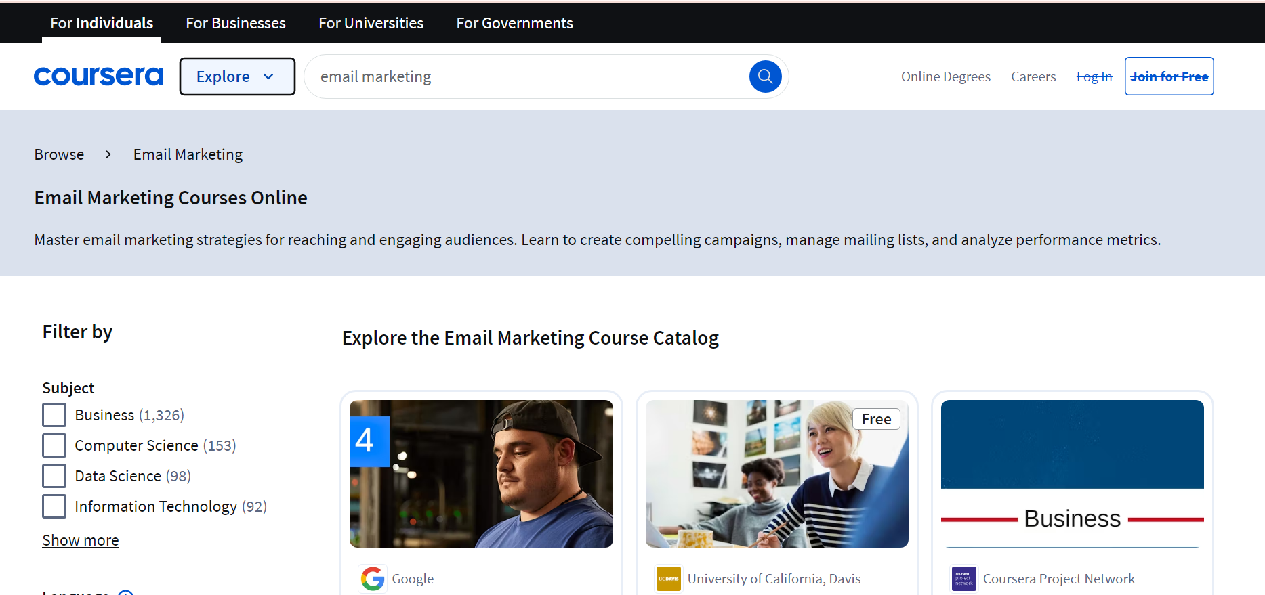Click the Email Marketing Courses Online heading
The width and height of the screenshot is (1265, 595).
click(x=171, y=198)
